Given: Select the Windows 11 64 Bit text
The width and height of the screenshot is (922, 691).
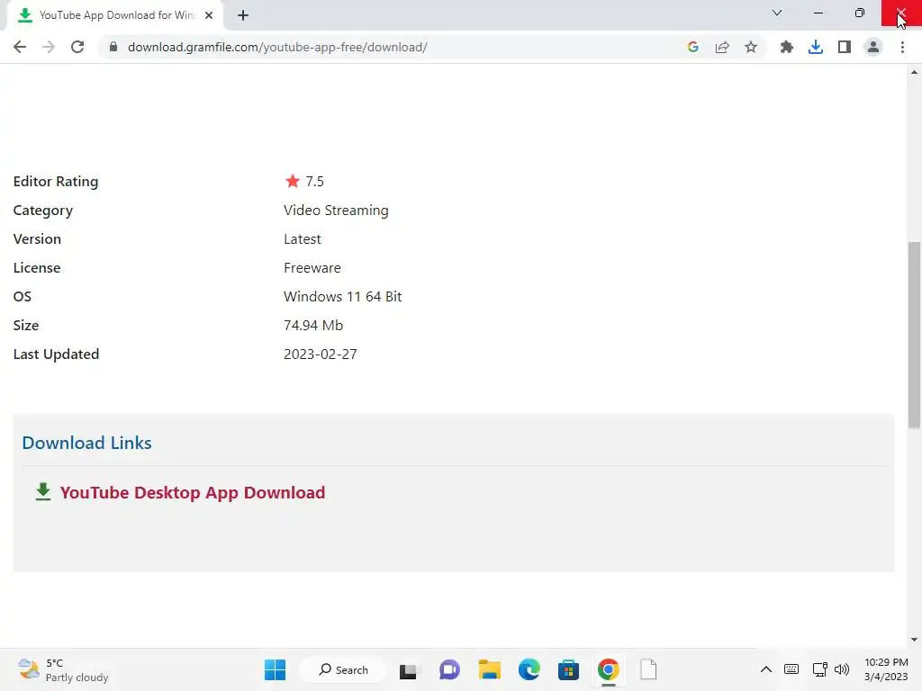Looking at the screenshot, I should tap(343, 297).
